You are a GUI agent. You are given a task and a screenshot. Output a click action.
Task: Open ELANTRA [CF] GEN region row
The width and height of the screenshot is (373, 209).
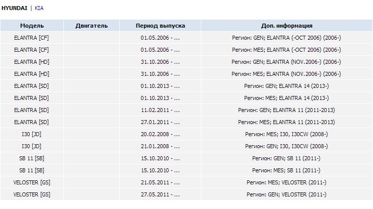click(186, 38)
